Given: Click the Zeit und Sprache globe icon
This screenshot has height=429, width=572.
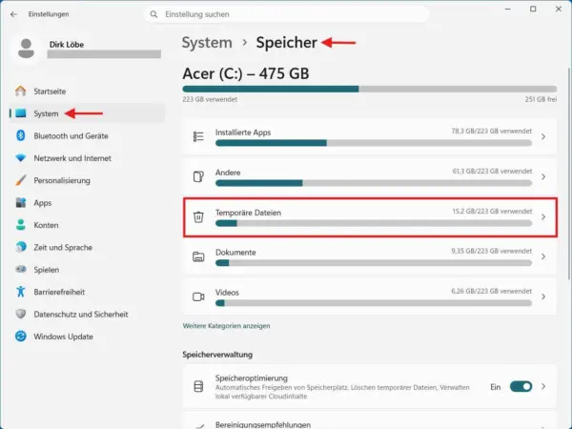Looking at the screenshot, I should pyautogui.click(x=21, y=247).
